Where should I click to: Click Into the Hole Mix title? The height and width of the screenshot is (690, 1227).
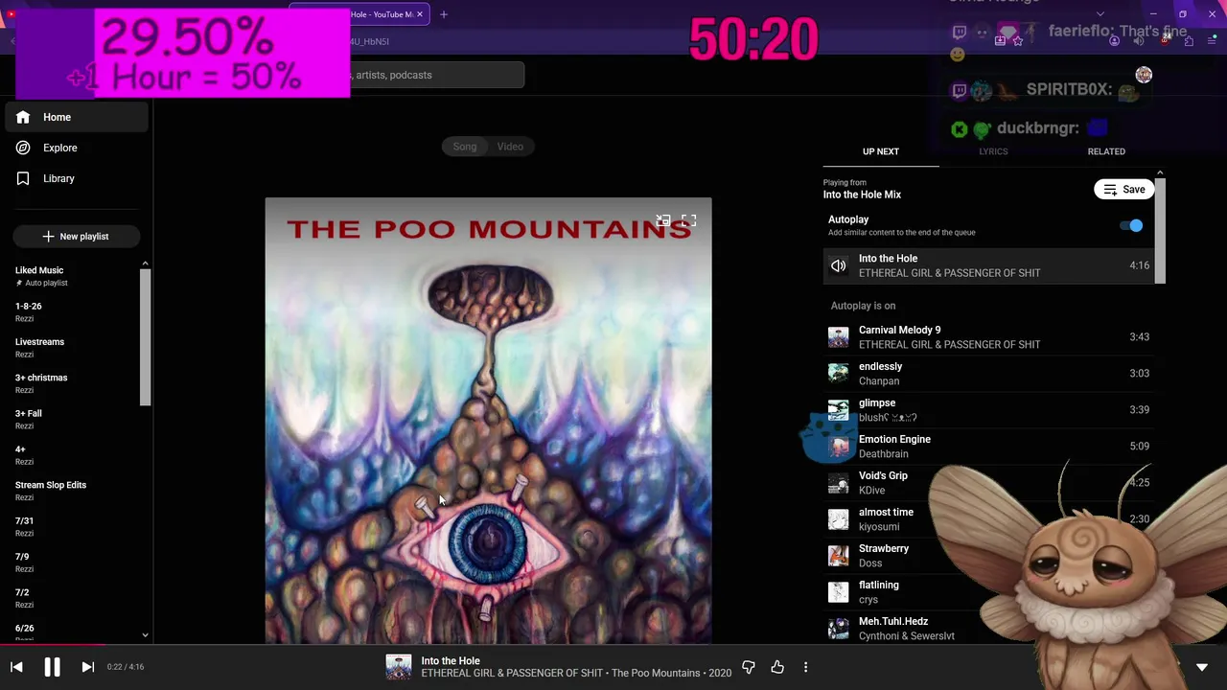pos(862,195)
